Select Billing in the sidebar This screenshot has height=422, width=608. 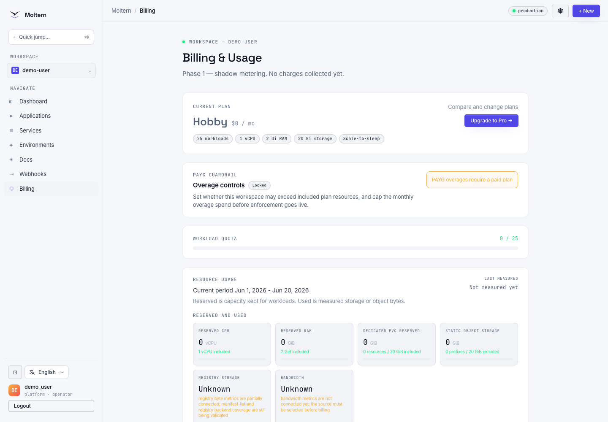51,189
